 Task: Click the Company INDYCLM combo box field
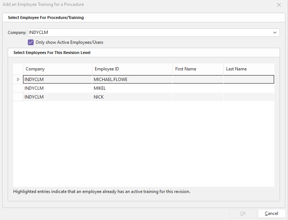point(146,33)
